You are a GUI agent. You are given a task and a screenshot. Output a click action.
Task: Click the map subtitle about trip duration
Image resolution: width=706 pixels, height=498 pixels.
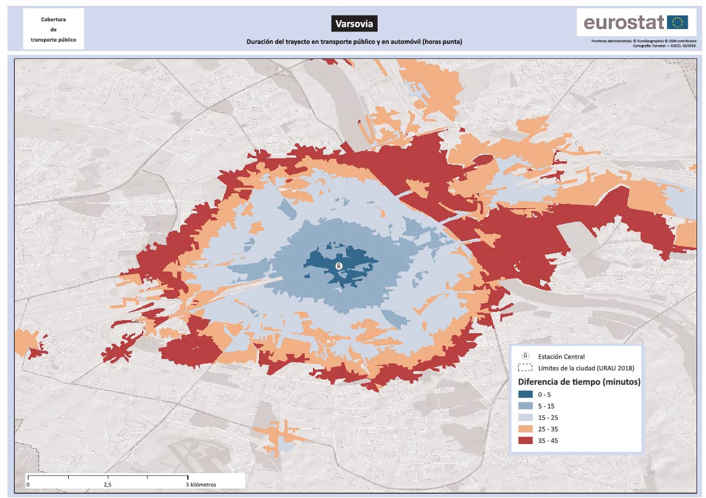point(354,41)
